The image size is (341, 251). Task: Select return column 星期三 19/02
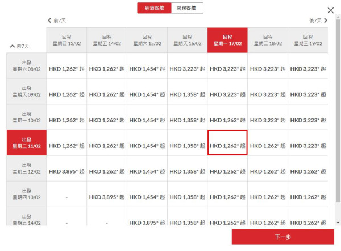click(x=308, y=40)
